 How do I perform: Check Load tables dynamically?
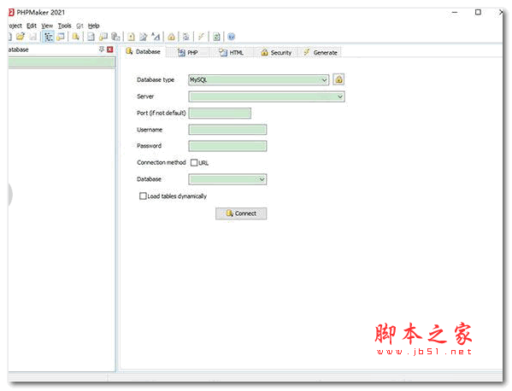pyautogui.click(x=143, y=196)
